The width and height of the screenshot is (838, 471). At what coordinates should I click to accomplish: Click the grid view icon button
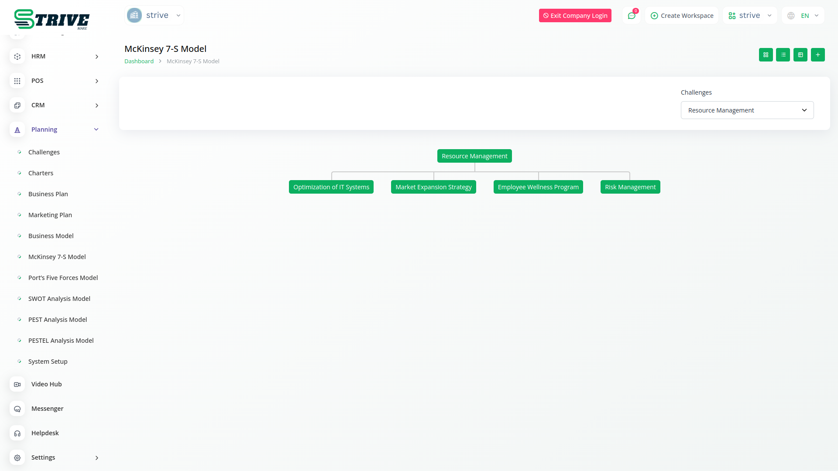766,55
